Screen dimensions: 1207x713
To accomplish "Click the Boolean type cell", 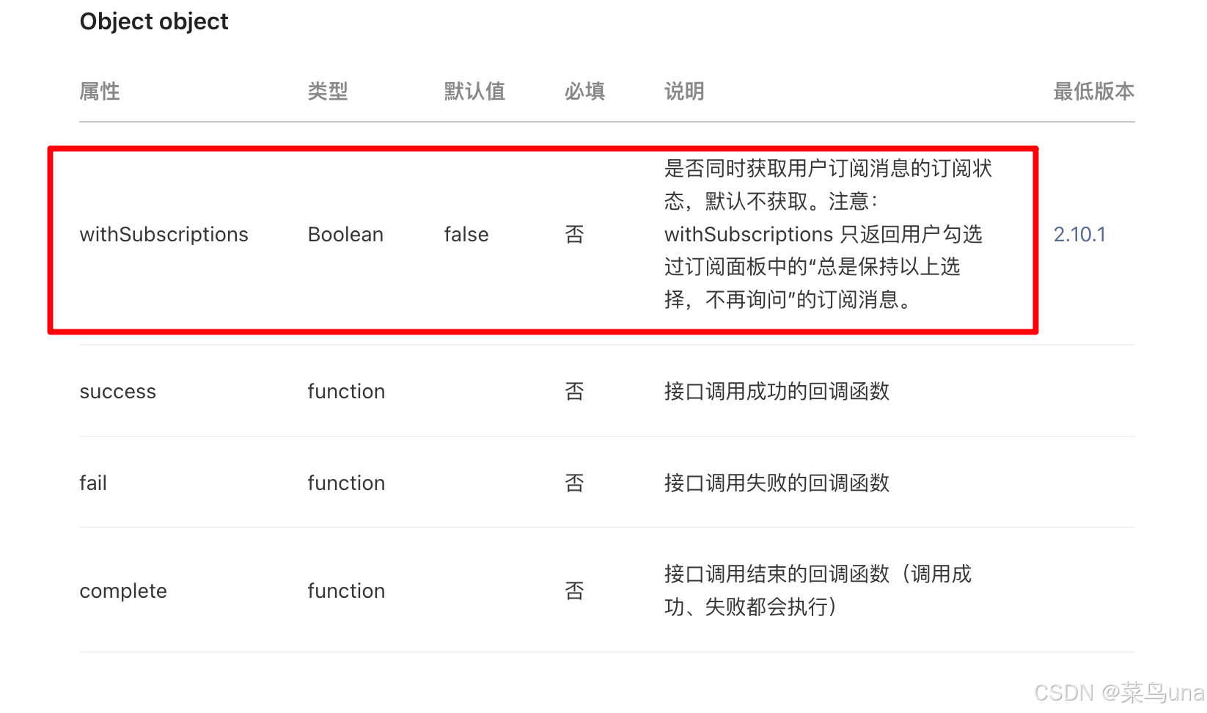I will (x=345, y=234).
